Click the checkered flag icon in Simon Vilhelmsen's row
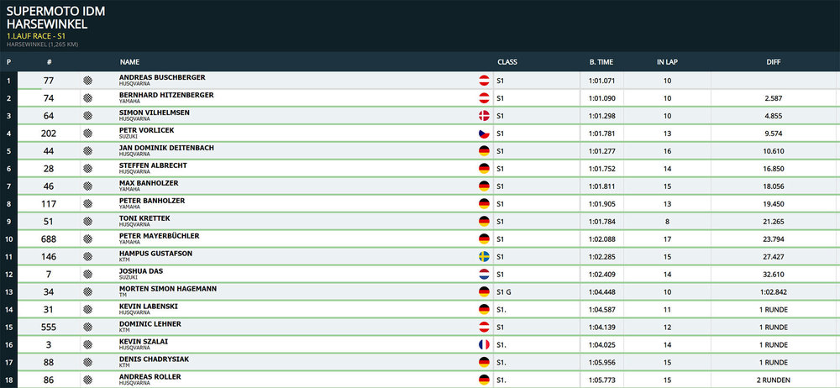Viewport: 840px width, 388px height. (88, 116)
